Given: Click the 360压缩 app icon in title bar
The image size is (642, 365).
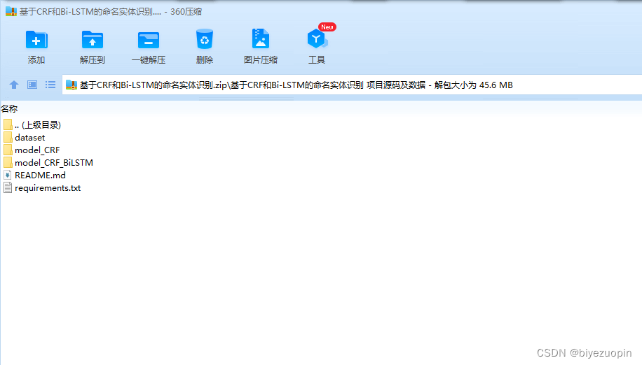Looking at the screenshot, I should [11, 11].
